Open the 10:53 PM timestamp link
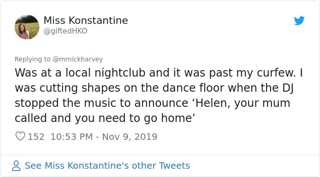Screen dimensions: 320x177 point(71,137)
